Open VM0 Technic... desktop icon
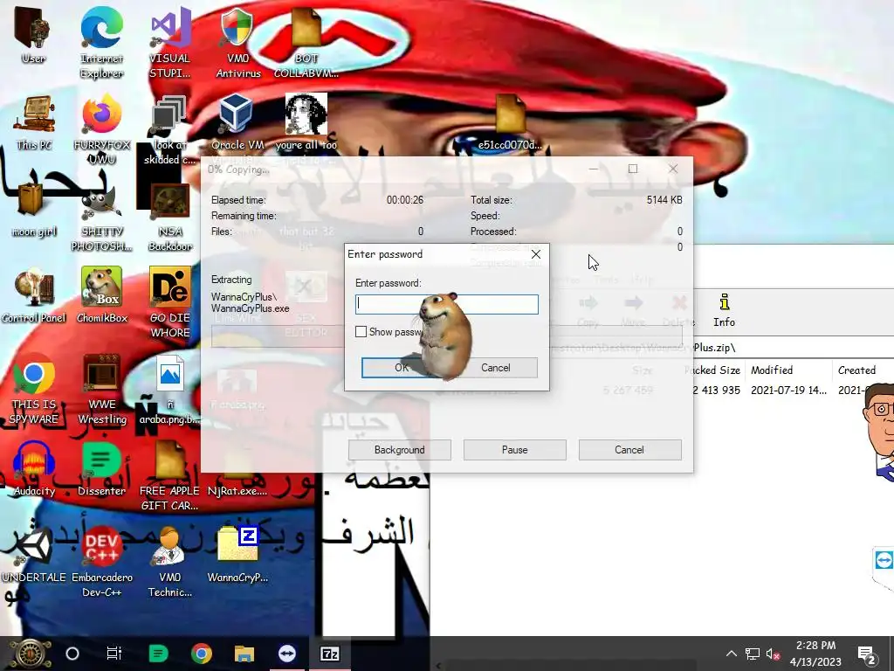This screenshot has width=894, height=671. tap(170, 562)
